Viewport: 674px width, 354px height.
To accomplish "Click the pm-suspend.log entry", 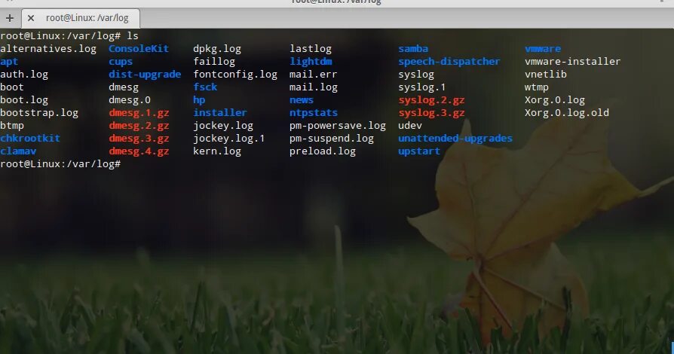I will (x=332, y=139).
